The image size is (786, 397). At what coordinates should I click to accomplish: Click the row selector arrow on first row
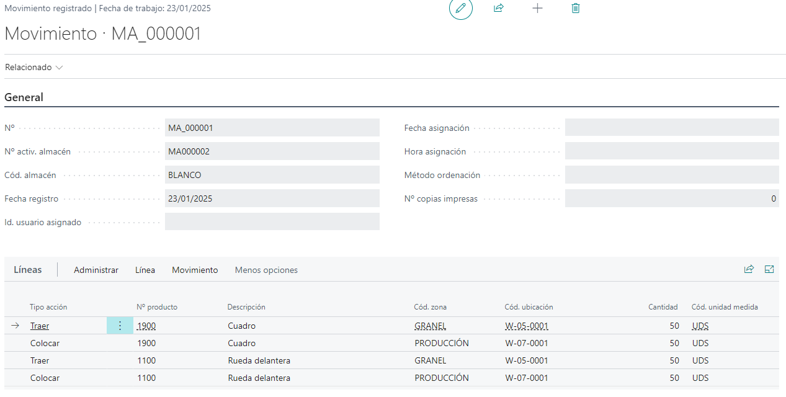[x=16, y=326]
